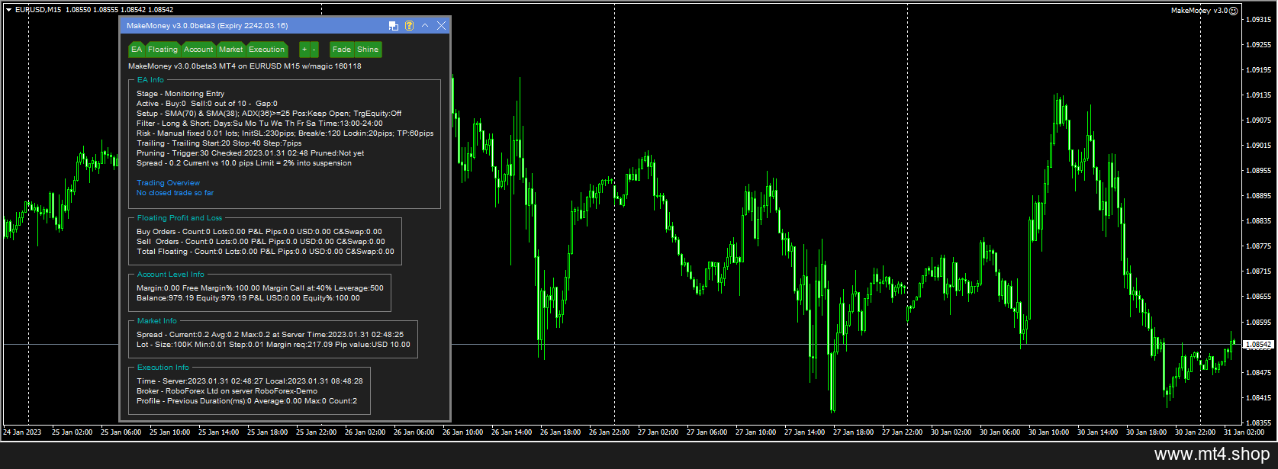Click the "Execution Info" heading

(x=163, y=368)
